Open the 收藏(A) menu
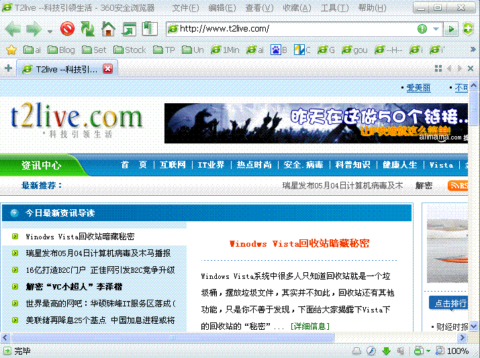The height and width of the screenshot is (358, 480). [297, 8]
